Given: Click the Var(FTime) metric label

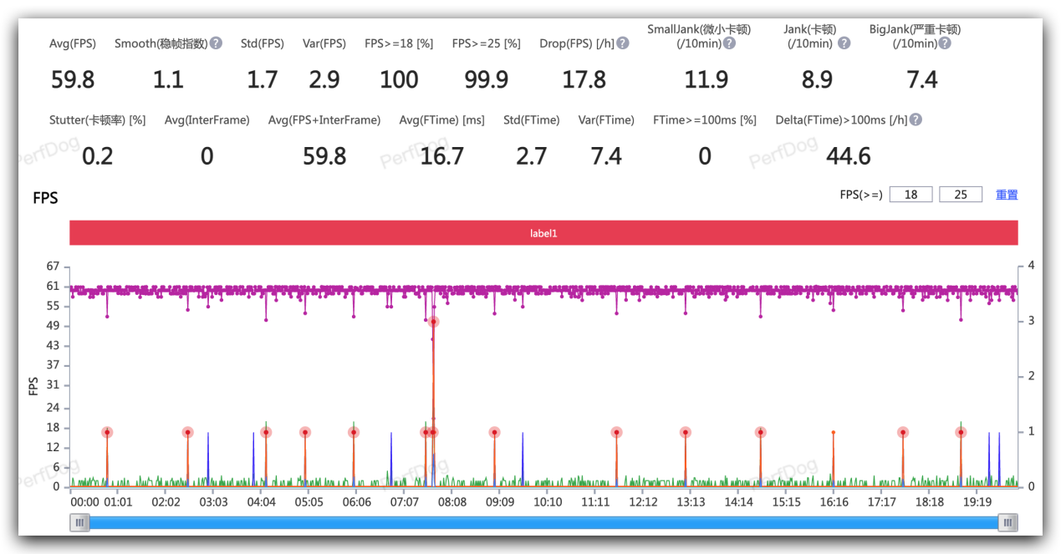Looking at the screenshot, I should click(606, 119).
